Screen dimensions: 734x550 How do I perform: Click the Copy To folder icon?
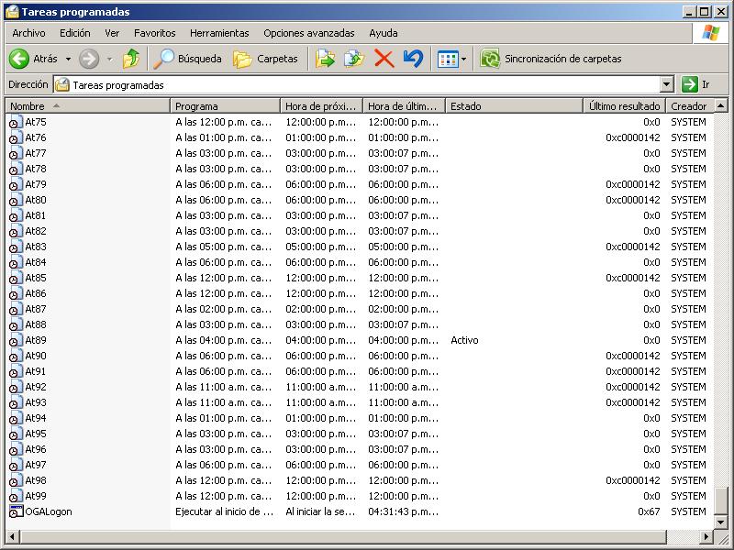click(353, 59)
